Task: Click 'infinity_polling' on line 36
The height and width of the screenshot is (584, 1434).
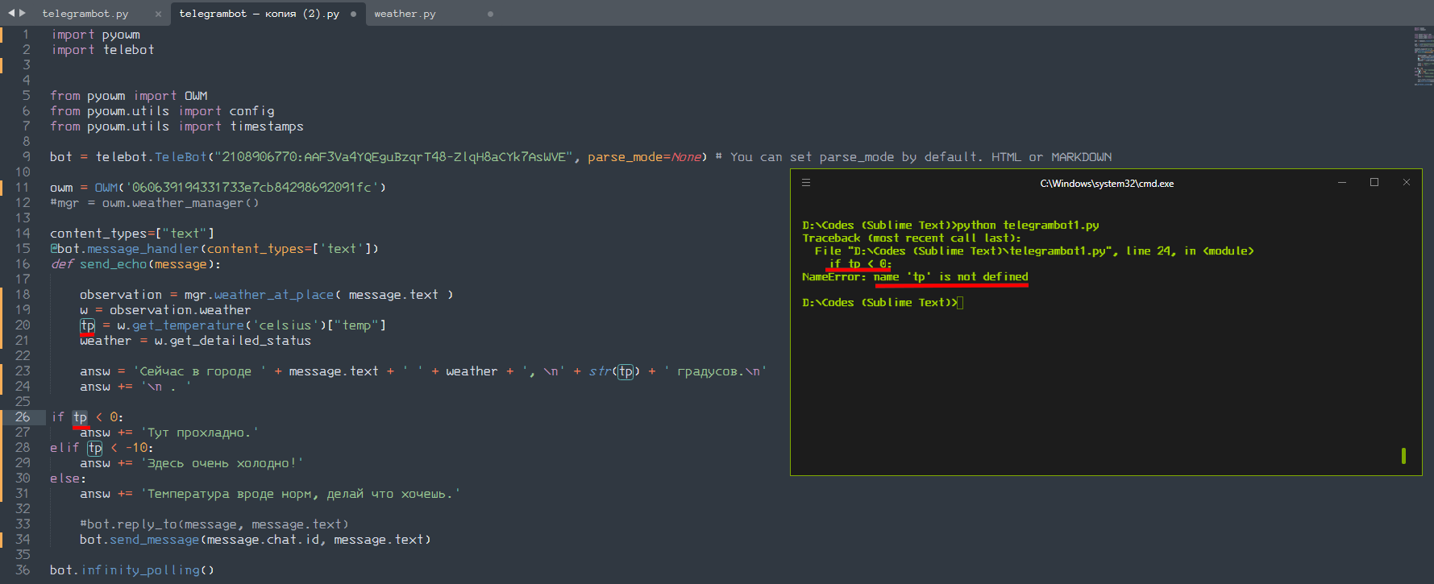Action: [x=140, y=570]
